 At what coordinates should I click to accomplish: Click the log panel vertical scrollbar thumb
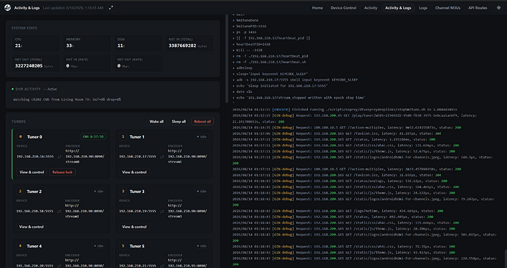(505, 258)
